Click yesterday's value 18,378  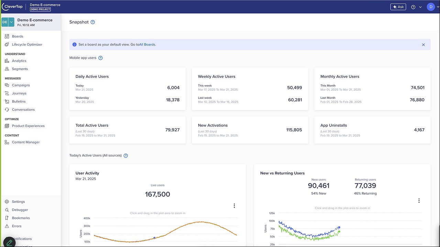173,100
